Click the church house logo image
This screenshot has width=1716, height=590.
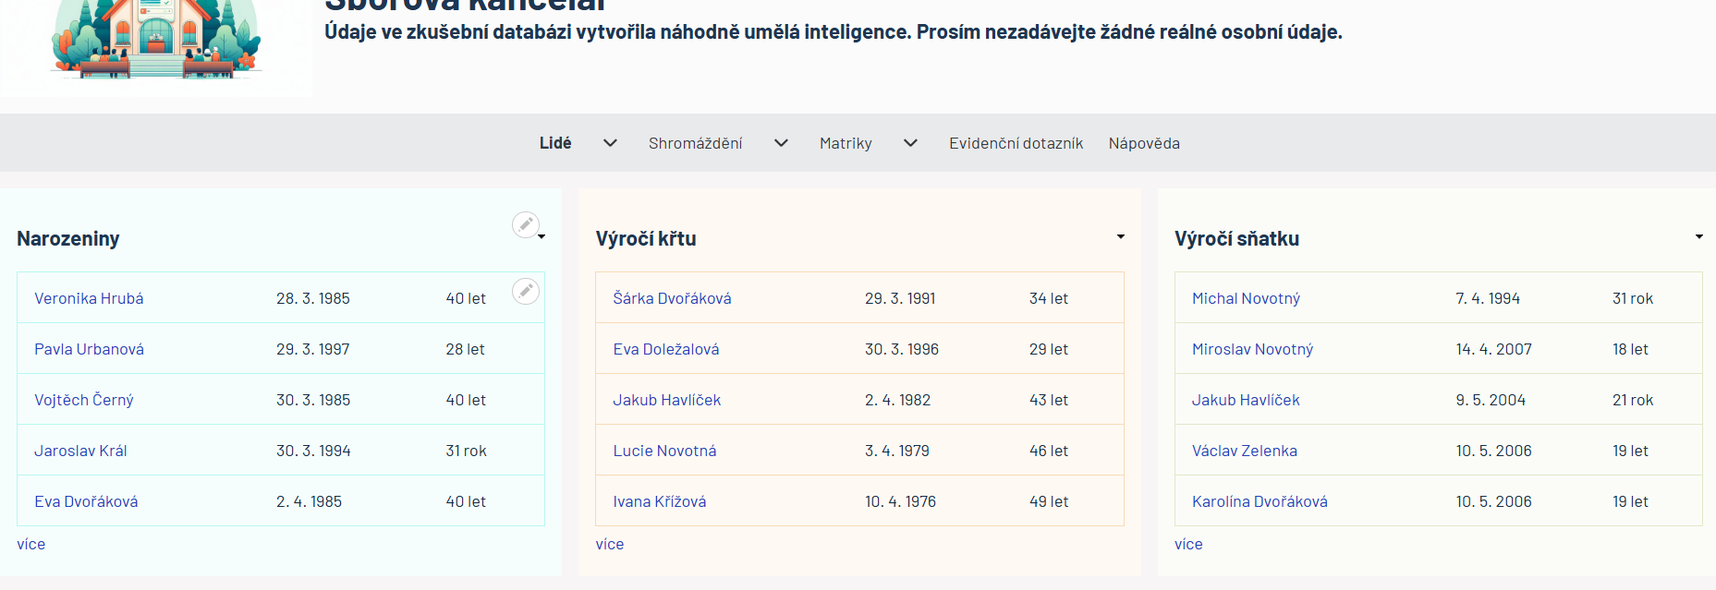click(156, 42)
